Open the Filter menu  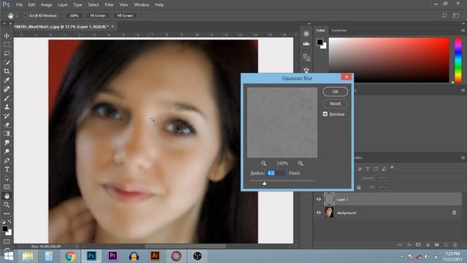pos(109,5)
